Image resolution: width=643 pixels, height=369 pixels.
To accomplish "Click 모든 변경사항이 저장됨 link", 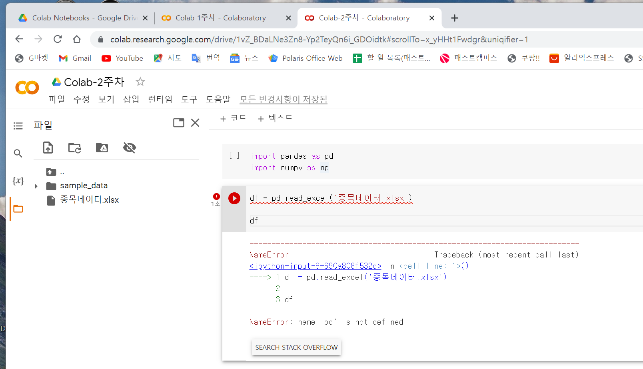I will [x=284, y=99].
